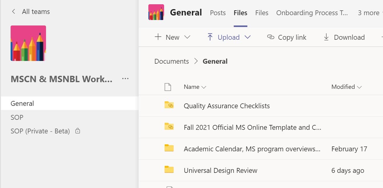Click the Academic Calendar folder icon
Screen dimensions: 383x188
pos(169,148)
